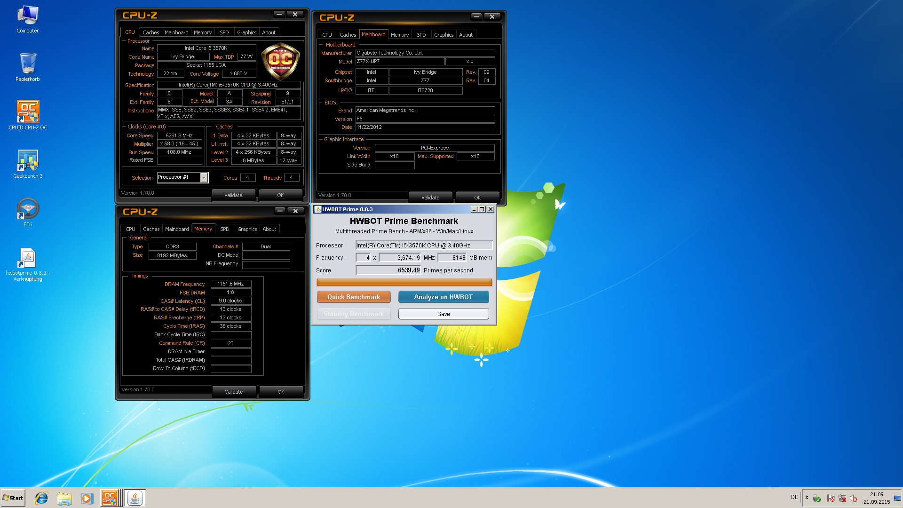The image size is (903, 508).
Task: Open SPD tab in top-left CPU-Z window
Action: tap(224, 32)
